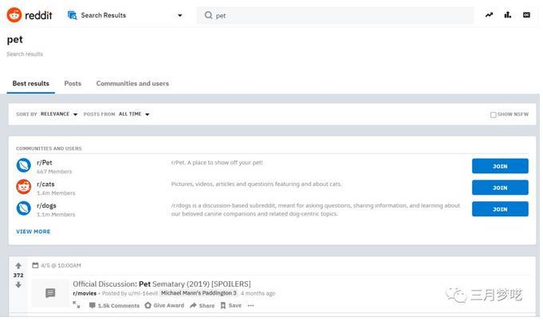Click the calendar icon beside 4/5 date
The height and width of the screenshot is (321, 543).
tap(35, 265)
